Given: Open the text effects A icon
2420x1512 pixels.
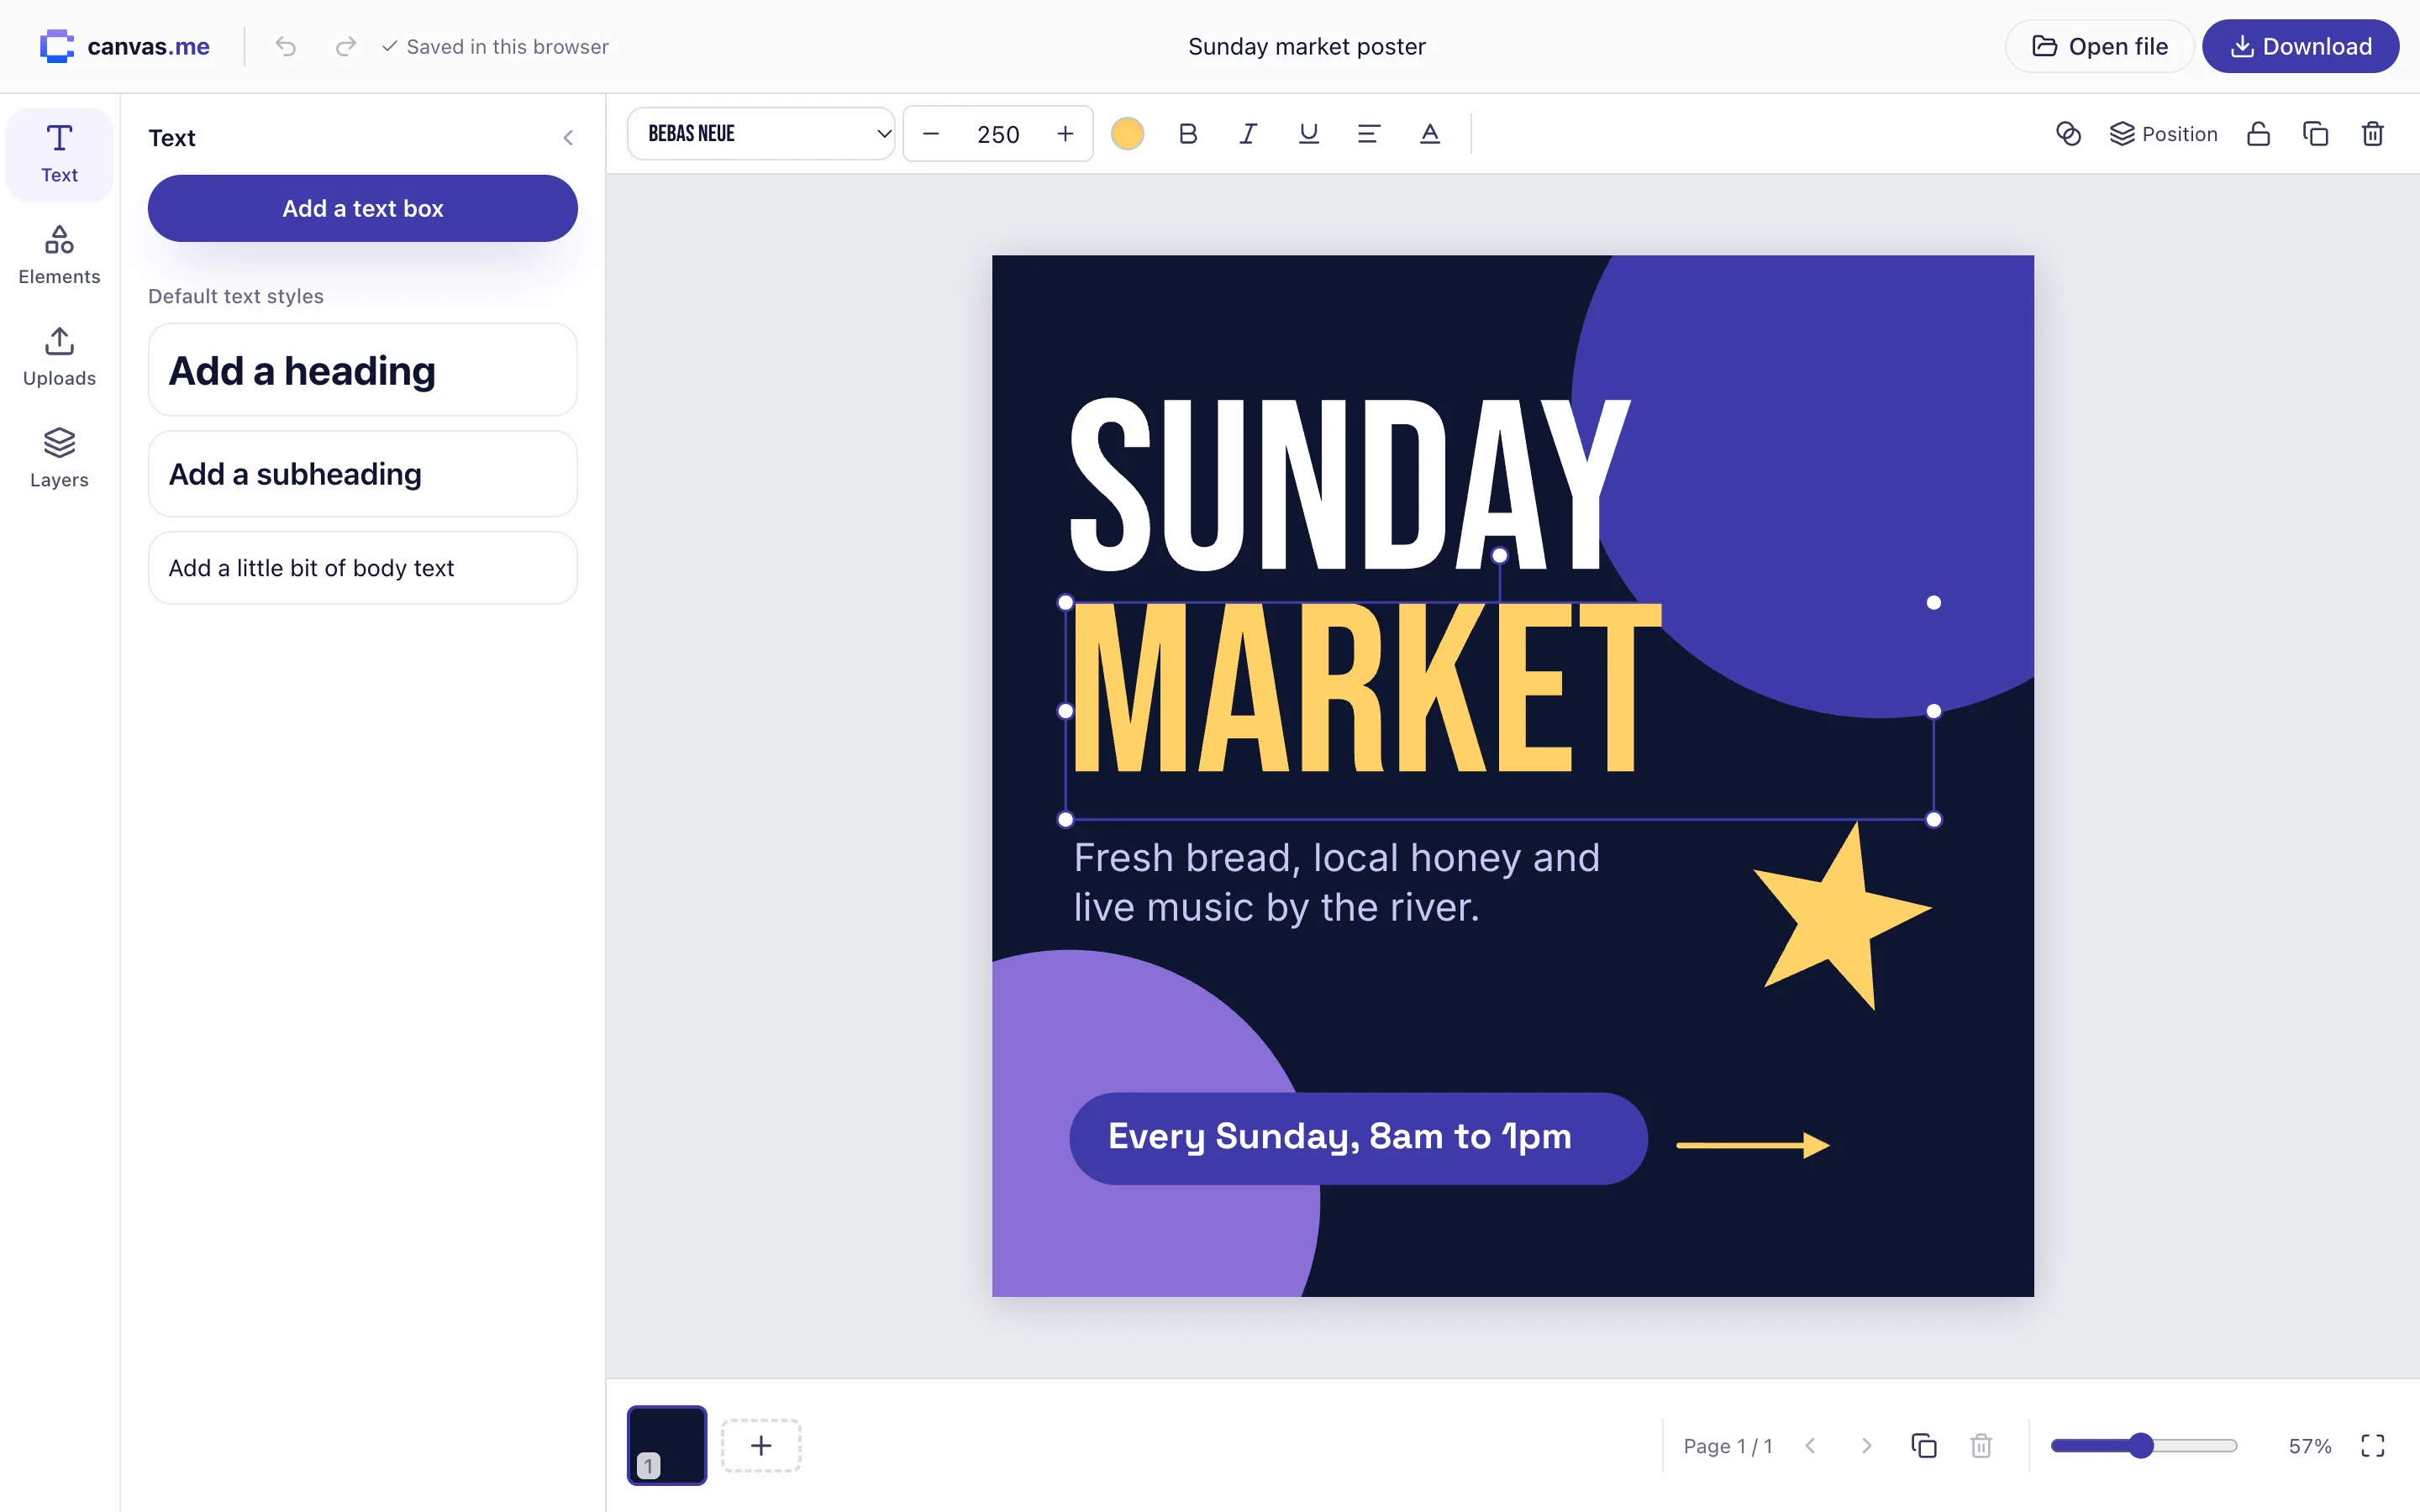Looking at the screenshot, I should pyautogui.click(x=1430, y=134).
